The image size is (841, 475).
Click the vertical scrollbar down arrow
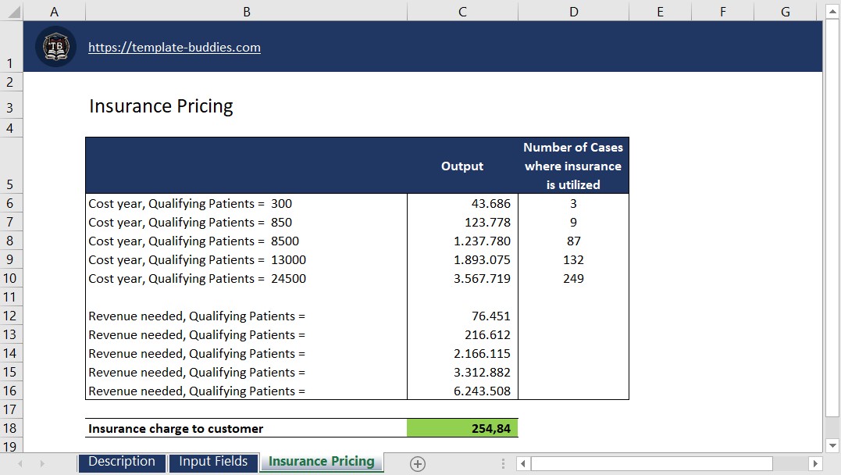832,445
